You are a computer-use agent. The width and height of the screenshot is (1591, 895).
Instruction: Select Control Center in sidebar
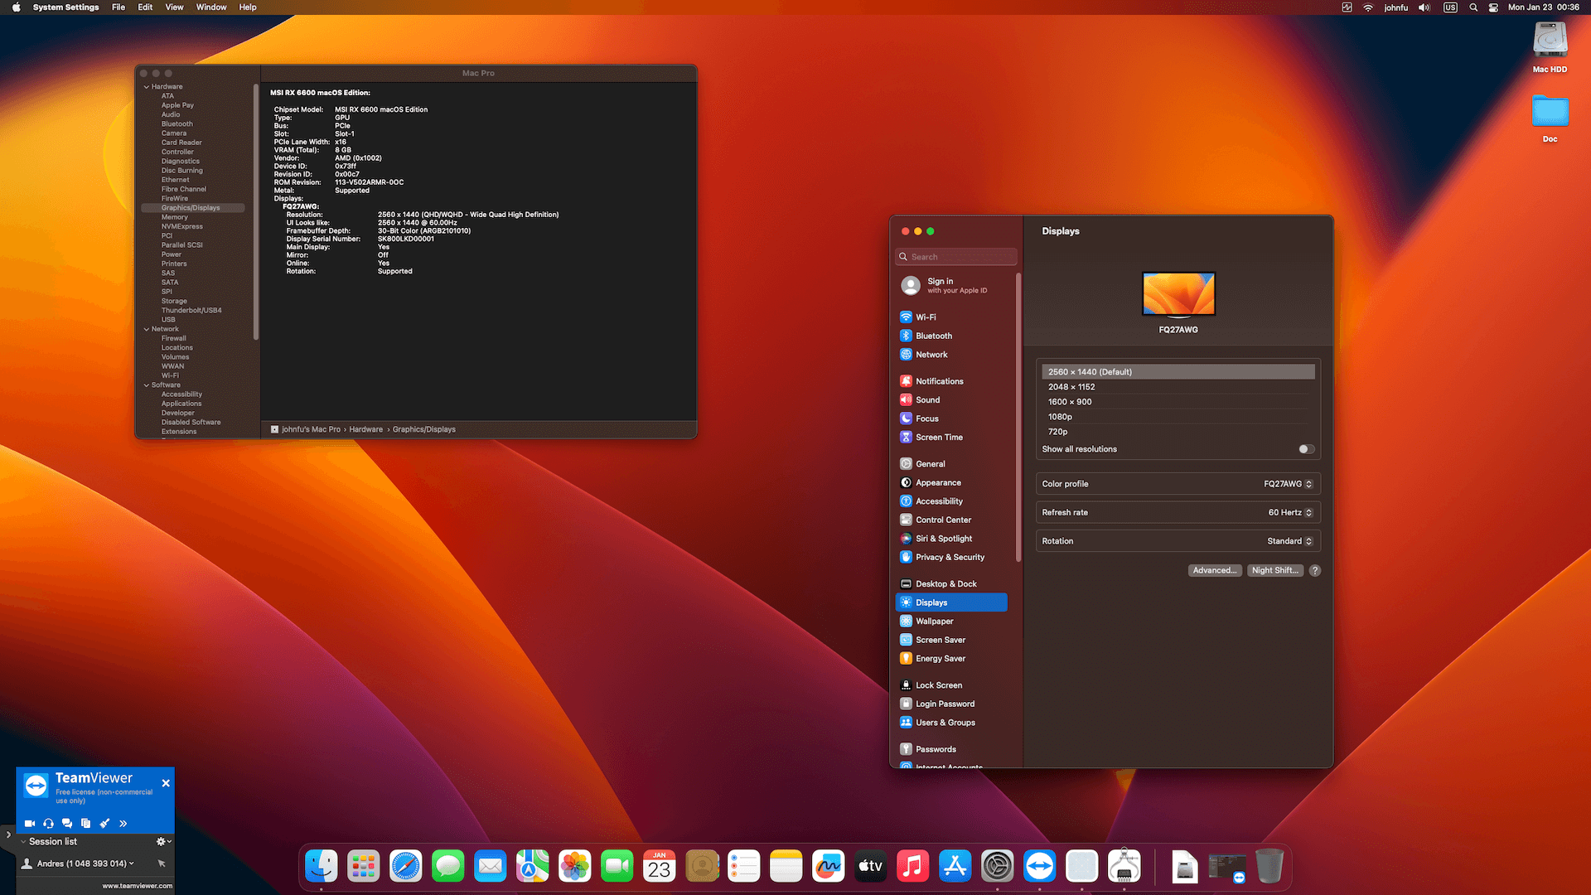(x=951, y=520)
